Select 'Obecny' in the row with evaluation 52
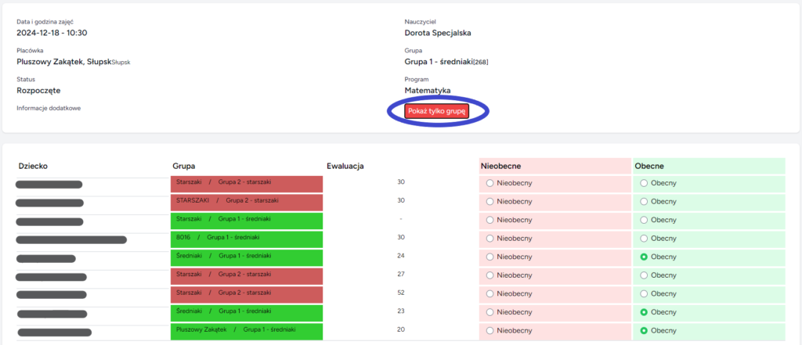 645,293
